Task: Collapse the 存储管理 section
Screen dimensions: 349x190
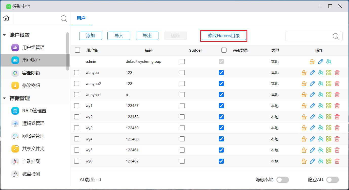Action: click(4, 98)
